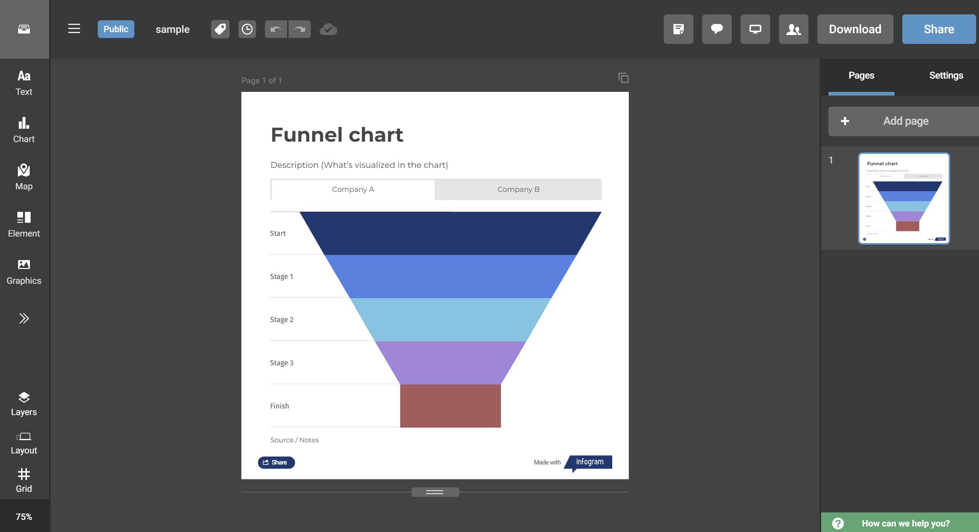The width and height of the screenshot is (979, 532).
Task: Click the 'Source / Notes' text
Action: pos(294,440)
